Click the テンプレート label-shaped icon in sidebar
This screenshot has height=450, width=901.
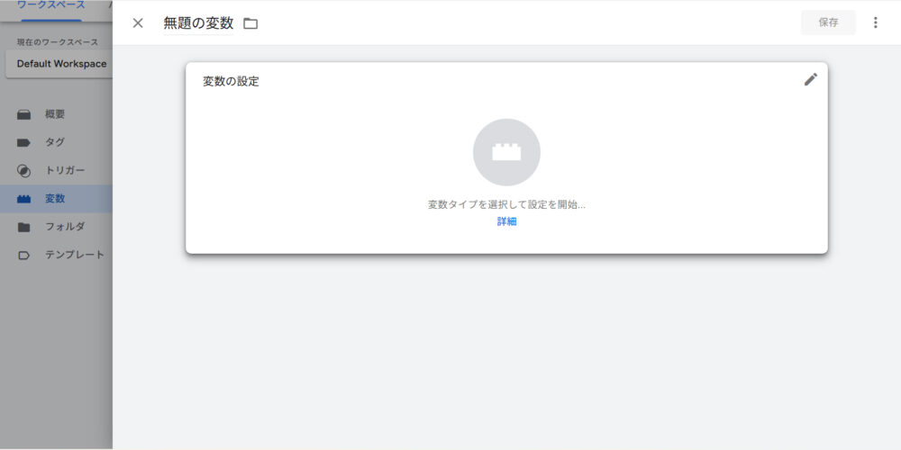[x=24, y=255]
